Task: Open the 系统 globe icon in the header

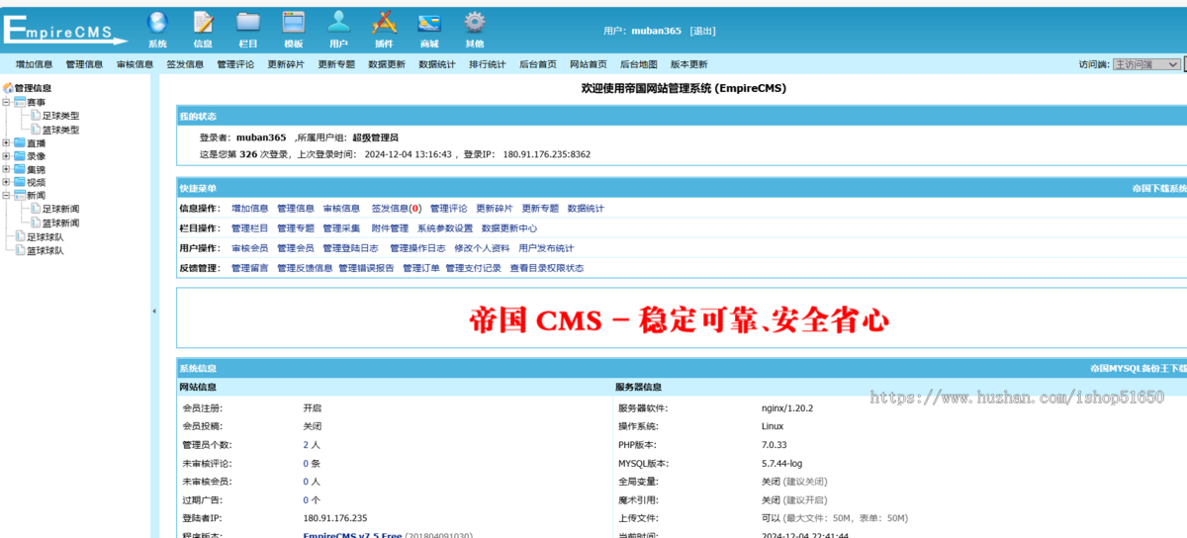Action: 157,23
